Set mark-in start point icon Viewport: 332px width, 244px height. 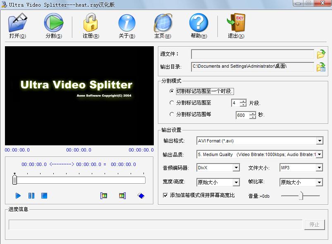pyautogui.click(x=104, y=196)
